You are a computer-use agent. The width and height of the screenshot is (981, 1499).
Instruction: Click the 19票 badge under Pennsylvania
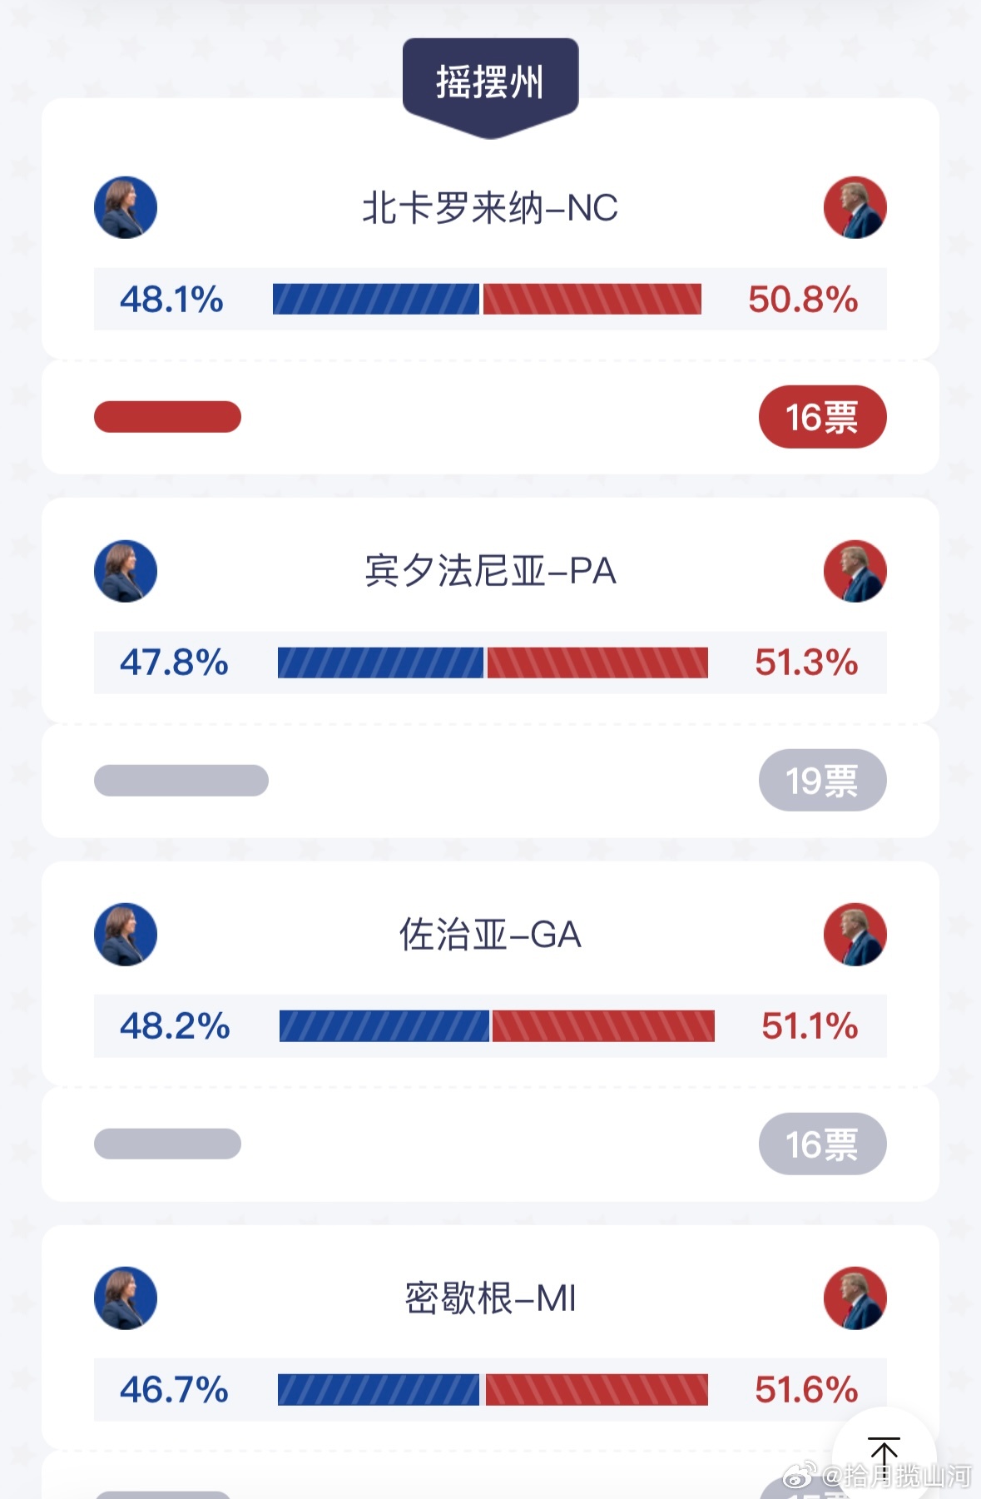(x=820, y=780)
